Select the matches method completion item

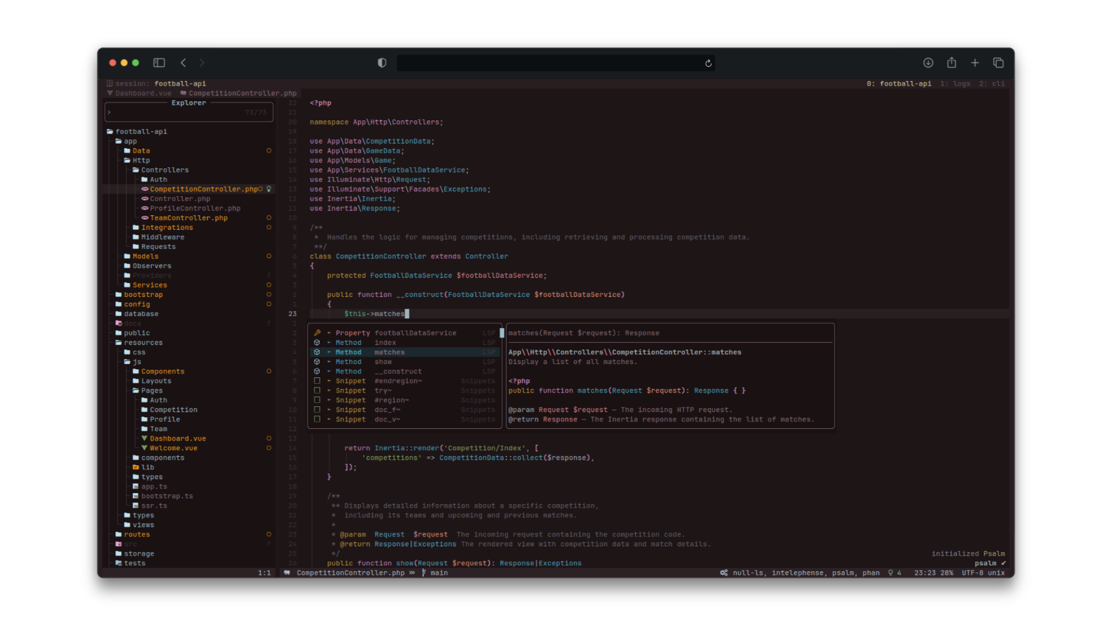(389, 352)
